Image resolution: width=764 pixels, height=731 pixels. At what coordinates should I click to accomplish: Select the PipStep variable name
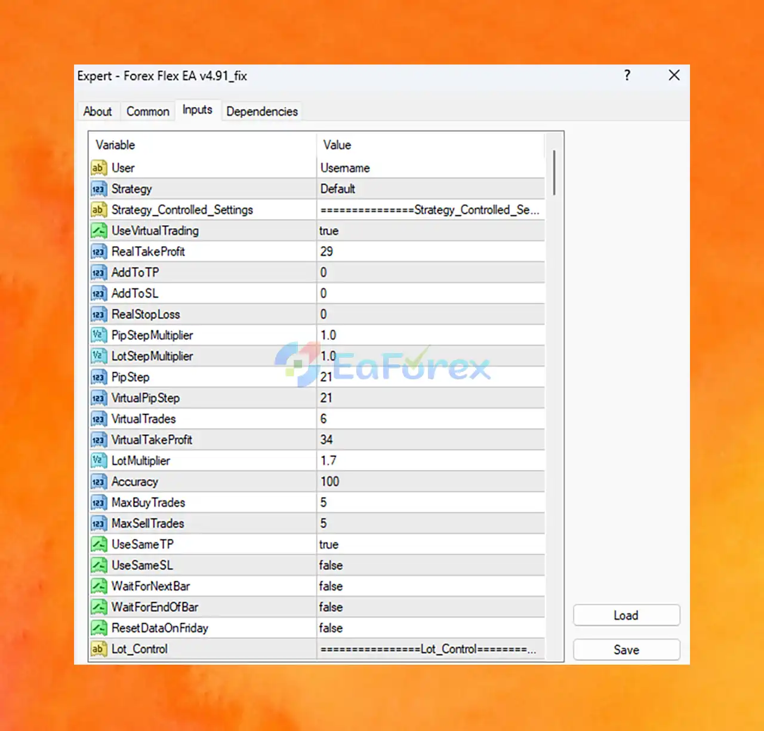click(131, 377)
